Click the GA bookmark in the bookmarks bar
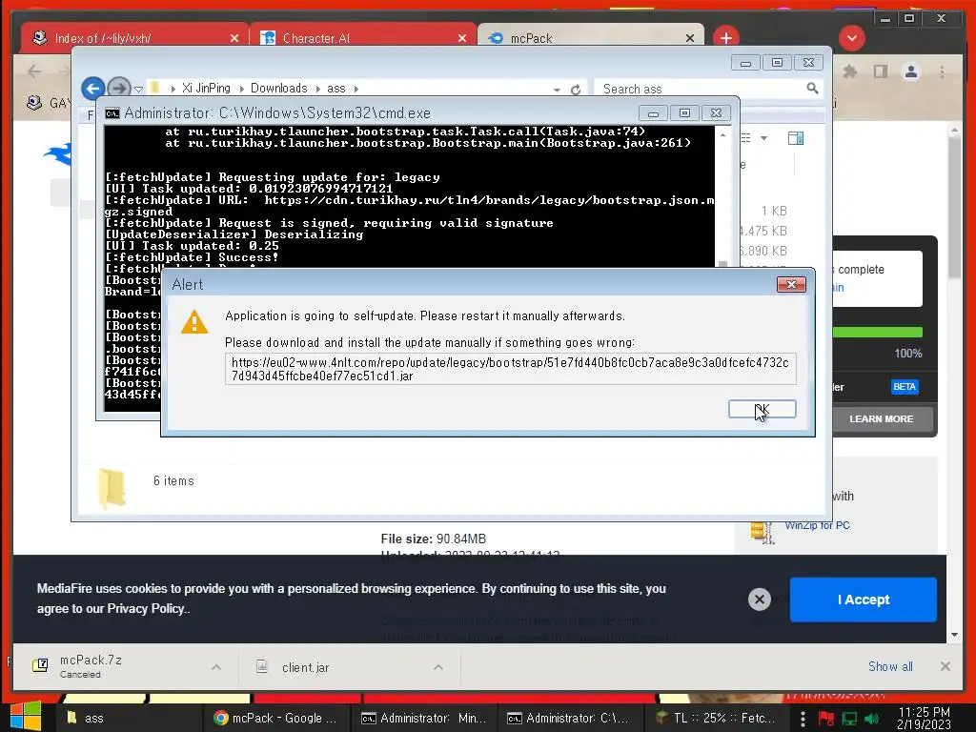The image size is (976, 732). click(49, 103)
